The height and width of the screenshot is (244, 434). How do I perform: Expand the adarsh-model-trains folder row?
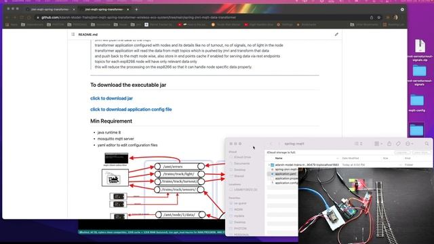269,165
